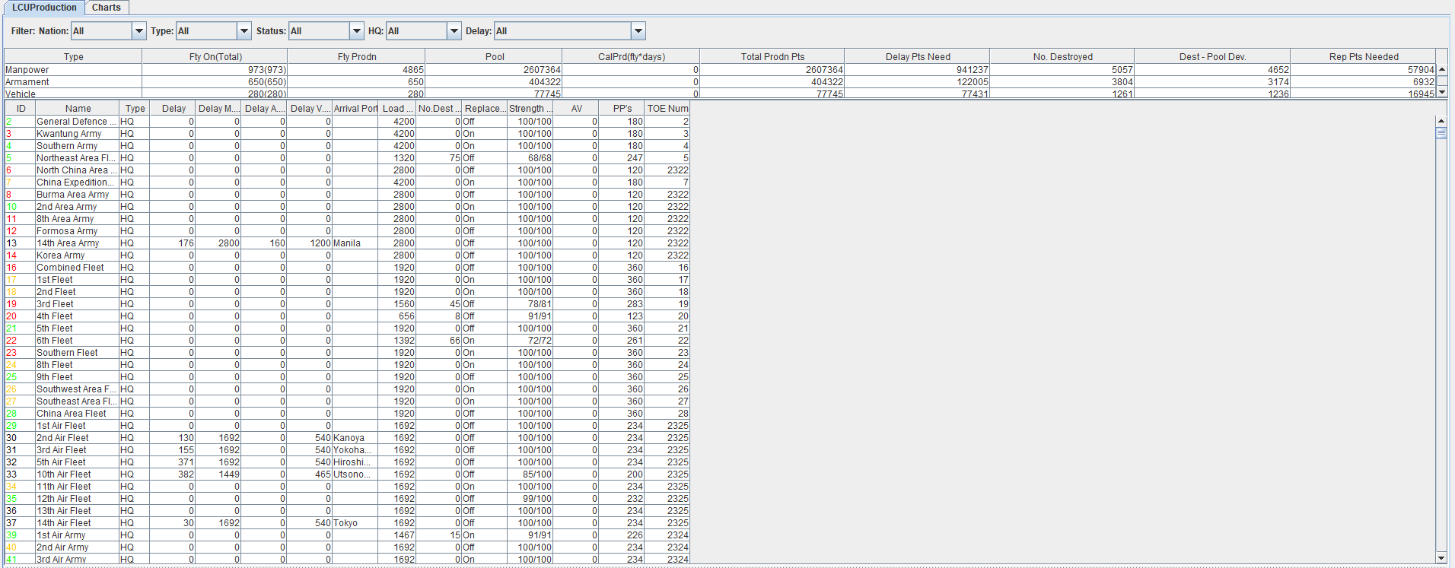Click the 941237 Delay Pts Need value
The height and width of the screenshot is (568, 1455).
pos(917,70)
